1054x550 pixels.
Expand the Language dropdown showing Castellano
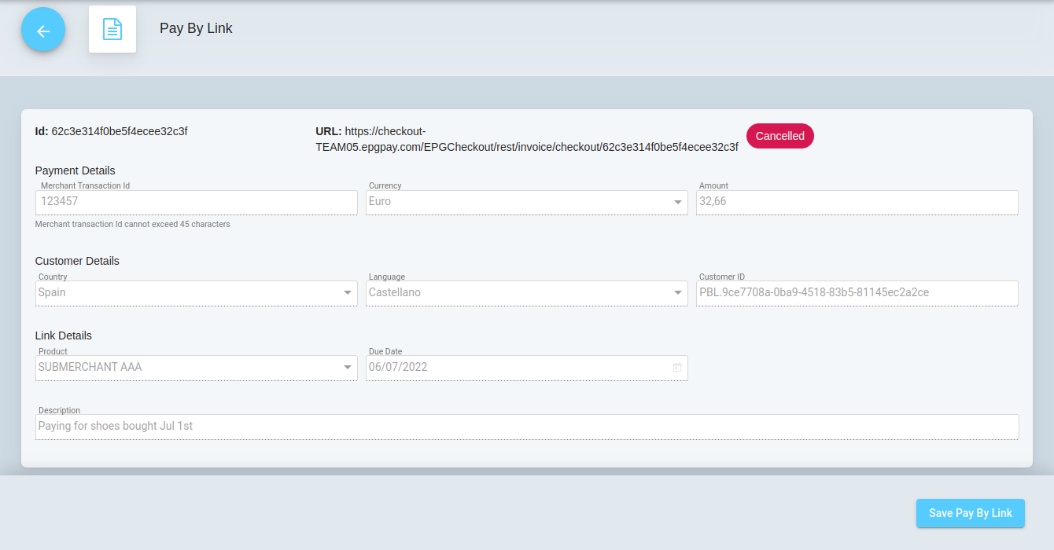tap(677, 293)
